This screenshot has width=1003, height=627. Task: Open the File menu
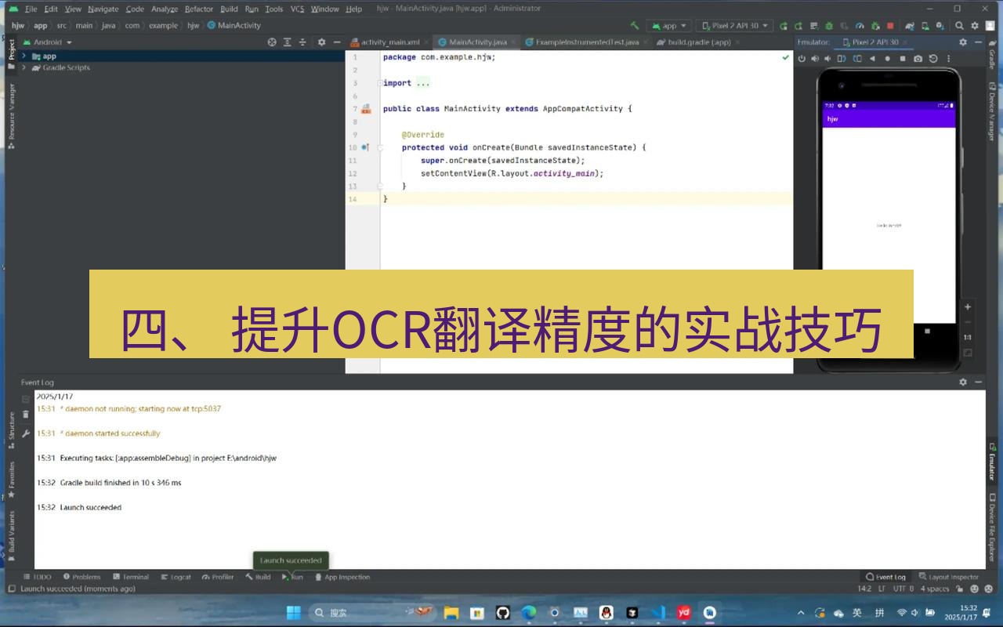pos(31,9)
